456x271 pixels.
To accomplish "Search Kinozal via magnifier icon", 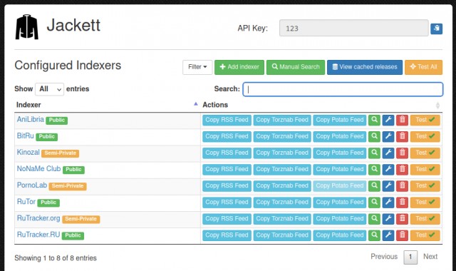I will tap(374, 153).
